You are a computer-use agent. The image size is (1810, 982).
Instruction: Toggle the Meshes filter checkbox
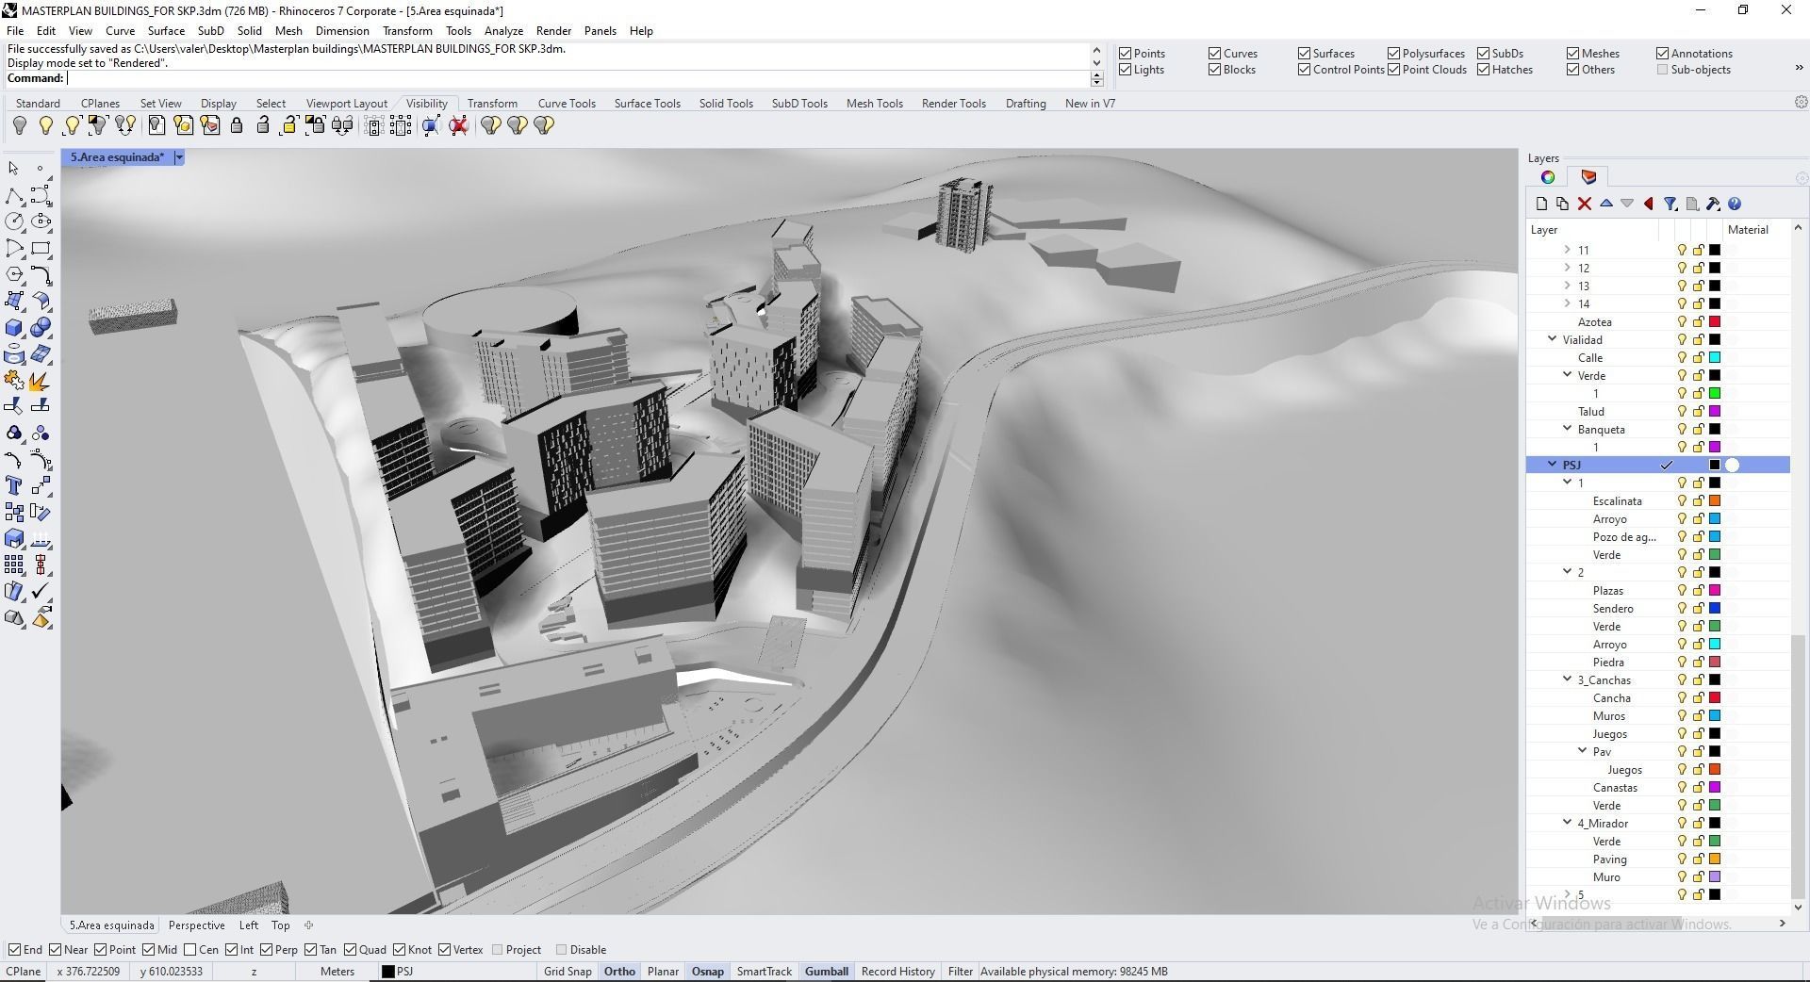[1572, 54]
